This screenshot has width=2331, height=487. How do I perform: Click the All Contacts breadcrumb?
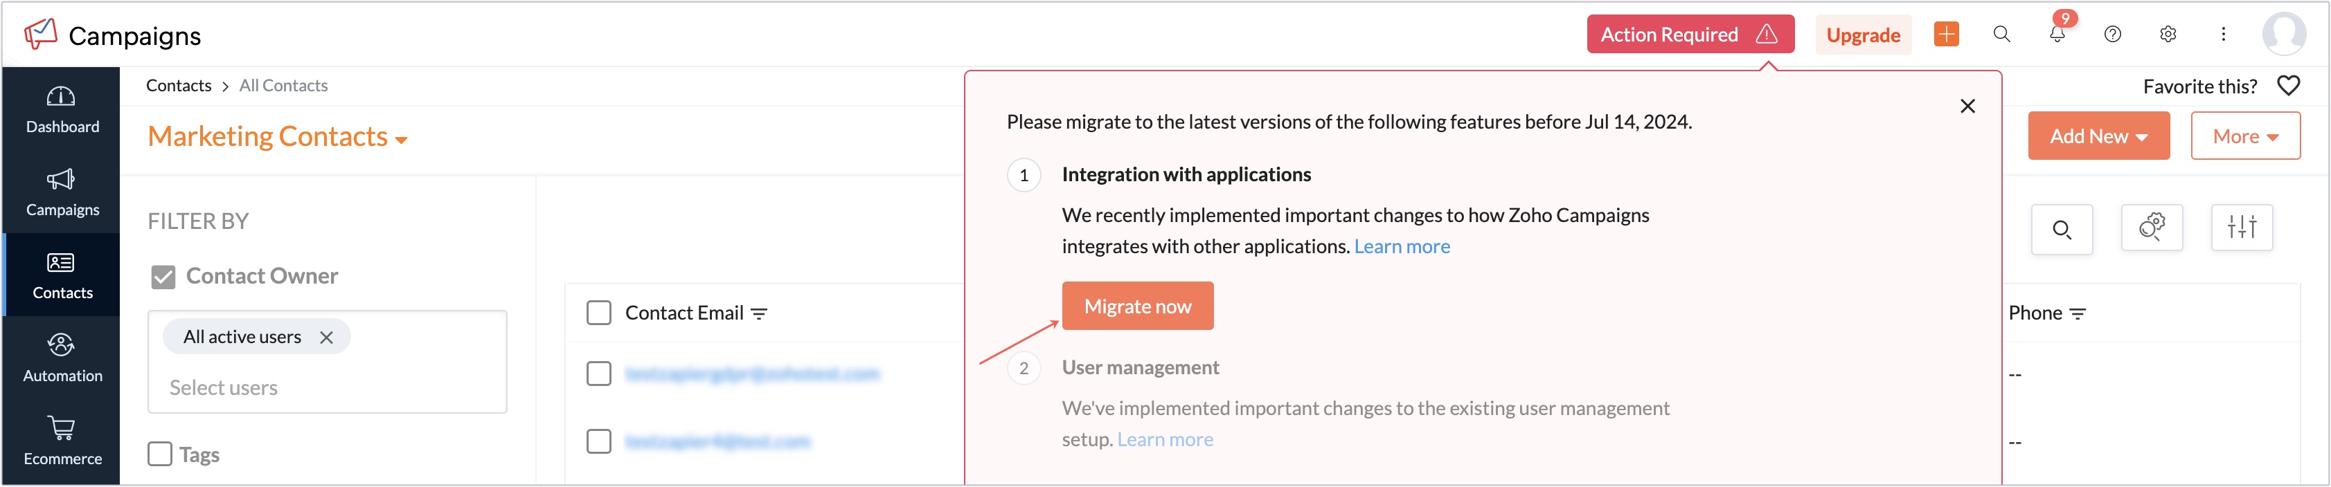click(283, 86)
